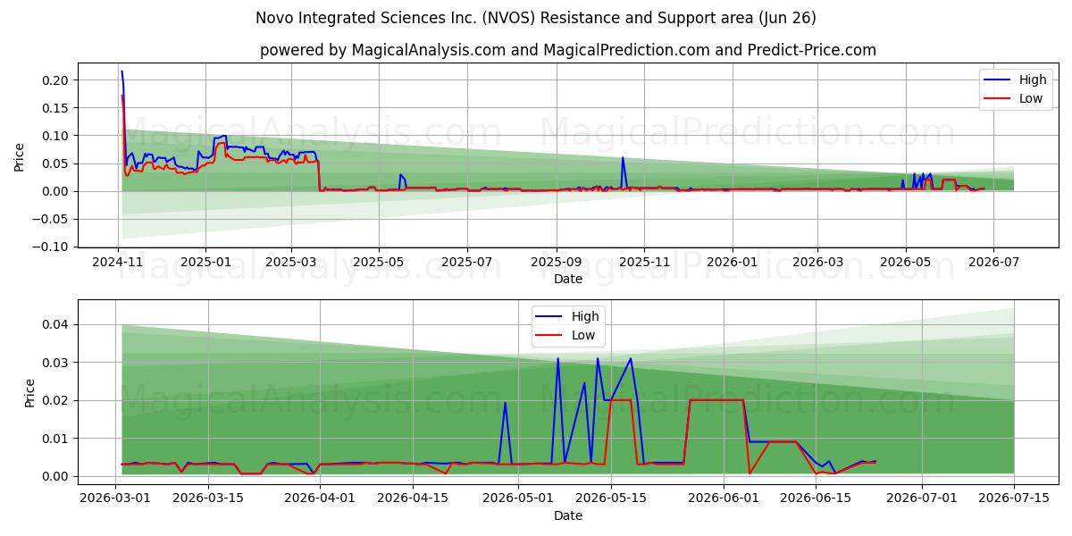Click the '2026-05-01' tick label
This screenshot has width=1072, height=536.
tap(518, 498)
